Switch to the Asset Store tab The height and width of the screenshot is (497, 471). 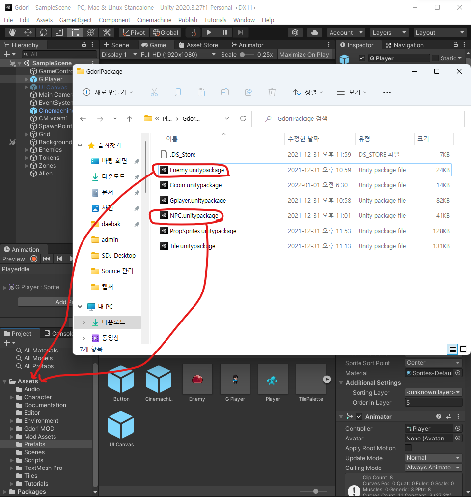point(198,45)
